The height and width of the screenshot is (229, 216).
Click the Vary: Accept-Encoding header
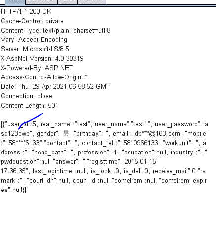coord(34,40)
